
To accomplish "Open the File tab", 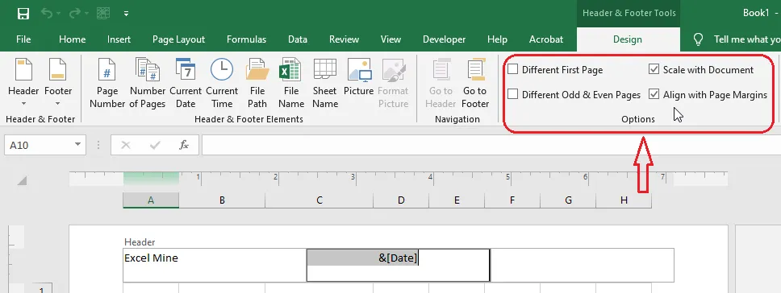I will 23,39.
